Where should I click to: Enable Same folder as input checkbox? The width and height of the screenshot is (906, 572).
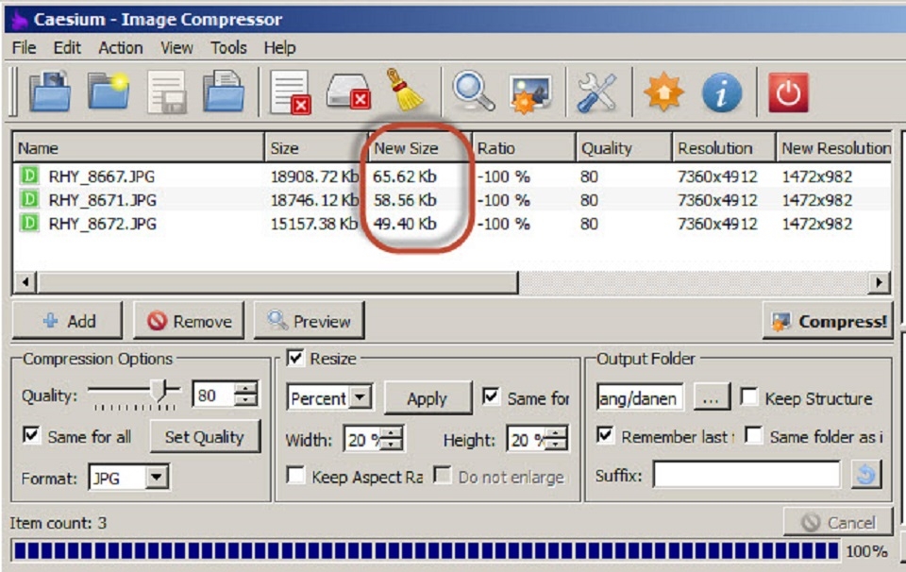click(754, 434)
